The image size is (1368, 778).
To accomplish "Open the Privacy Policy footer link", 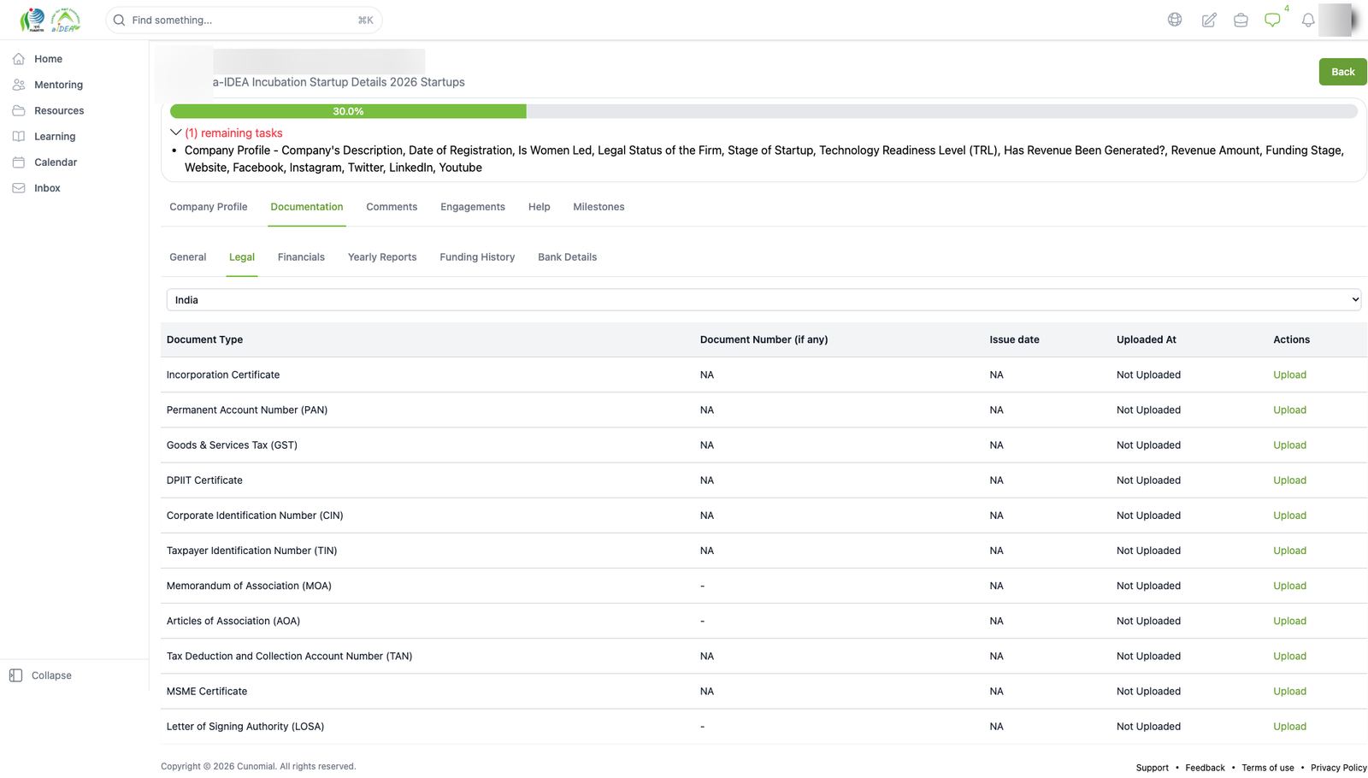I will click(1338, 768).
